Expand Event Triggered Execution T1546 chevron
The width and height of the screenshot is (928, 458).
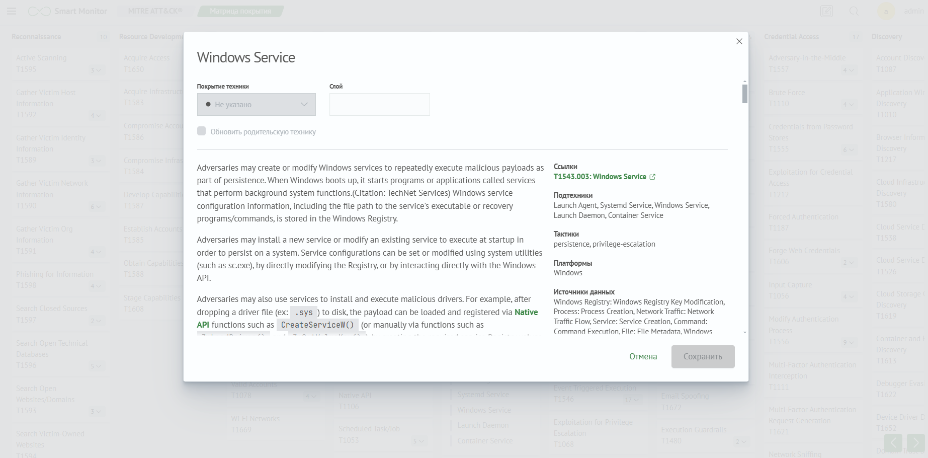pos(632,400)
